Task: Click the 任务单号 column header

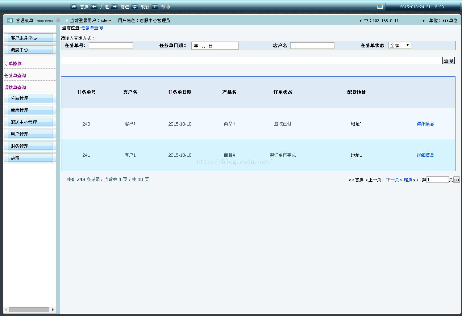Action: pos(86,92)
